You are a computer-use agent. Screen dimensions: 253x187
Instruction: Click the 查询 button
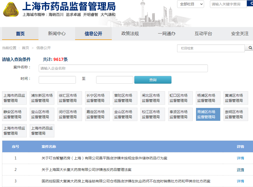click(x=153, y=80)
